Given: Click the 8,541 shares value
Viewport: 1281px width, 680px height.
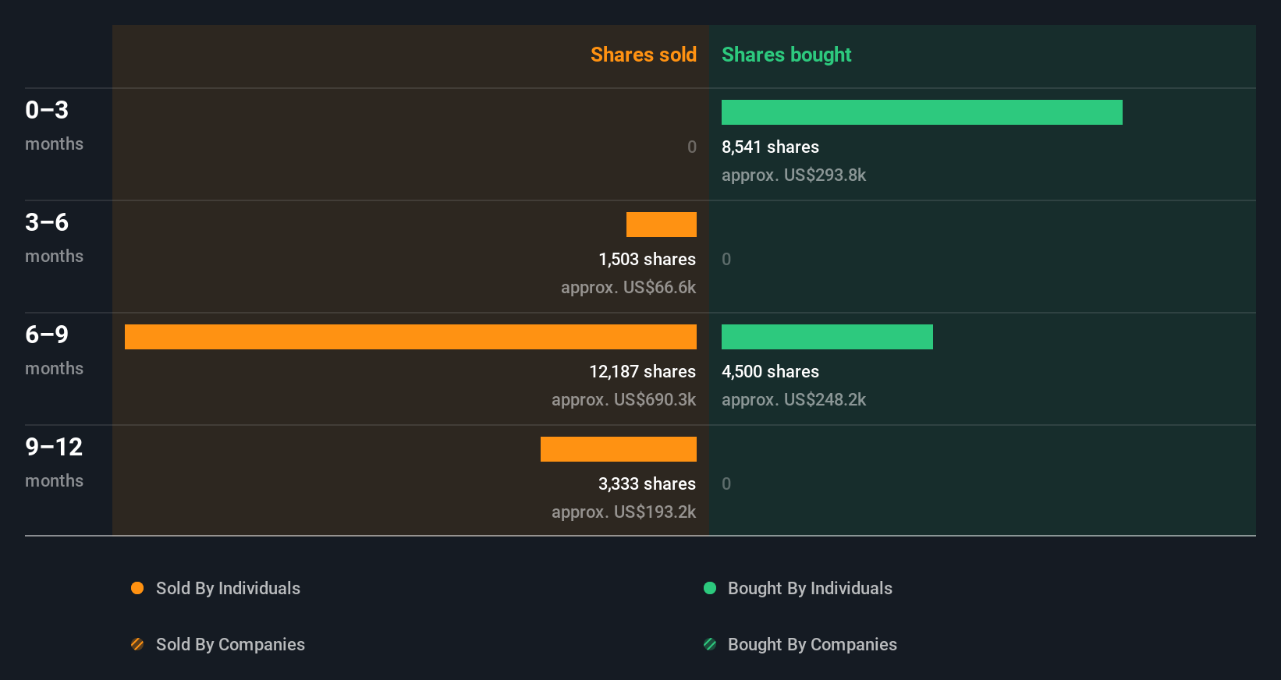Looking at the screenshot, I should [770, 147].
